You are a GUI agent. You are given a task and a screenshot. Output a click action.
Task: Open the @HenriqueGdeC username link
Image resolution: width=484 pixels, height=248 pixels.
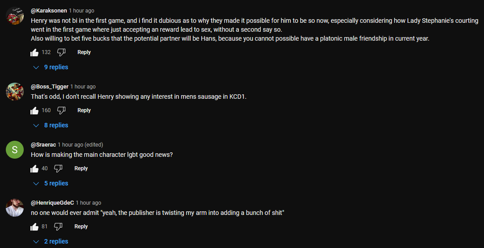click(52, 203)
